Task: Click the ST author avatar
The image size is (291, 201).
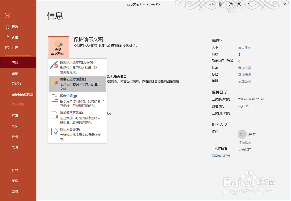Action: (x=242, y=134)
